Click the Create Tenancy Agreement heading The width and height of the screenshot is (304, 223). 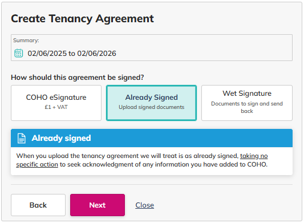pos(82,19)
